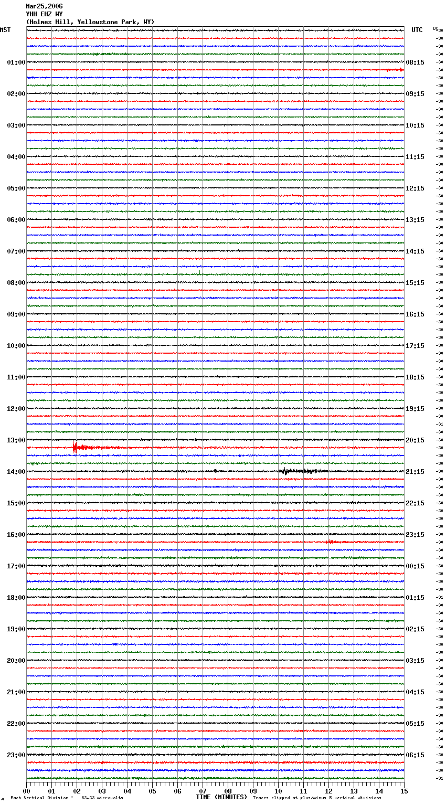Viewport: 446px width, 805px height.
Task: Click the minute '05' tick label
Action: click(152, 791)
